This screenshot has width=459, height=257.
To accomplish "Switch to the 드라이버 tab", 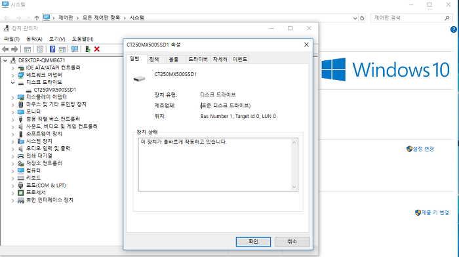I will point(198,59).
